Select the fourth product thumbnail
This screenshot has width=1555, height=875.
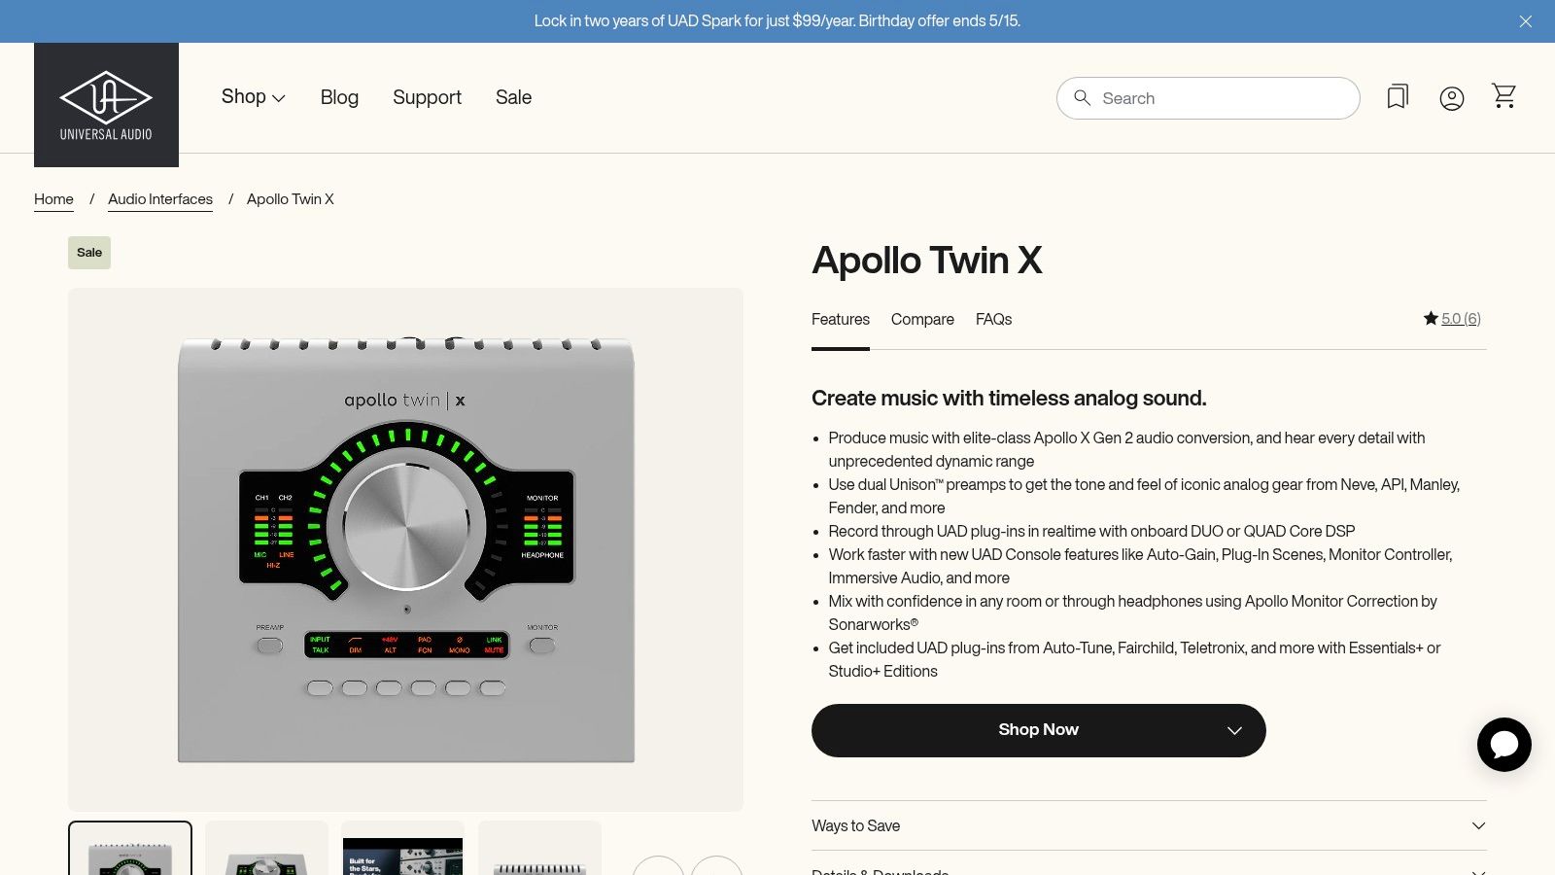point(539,849)
